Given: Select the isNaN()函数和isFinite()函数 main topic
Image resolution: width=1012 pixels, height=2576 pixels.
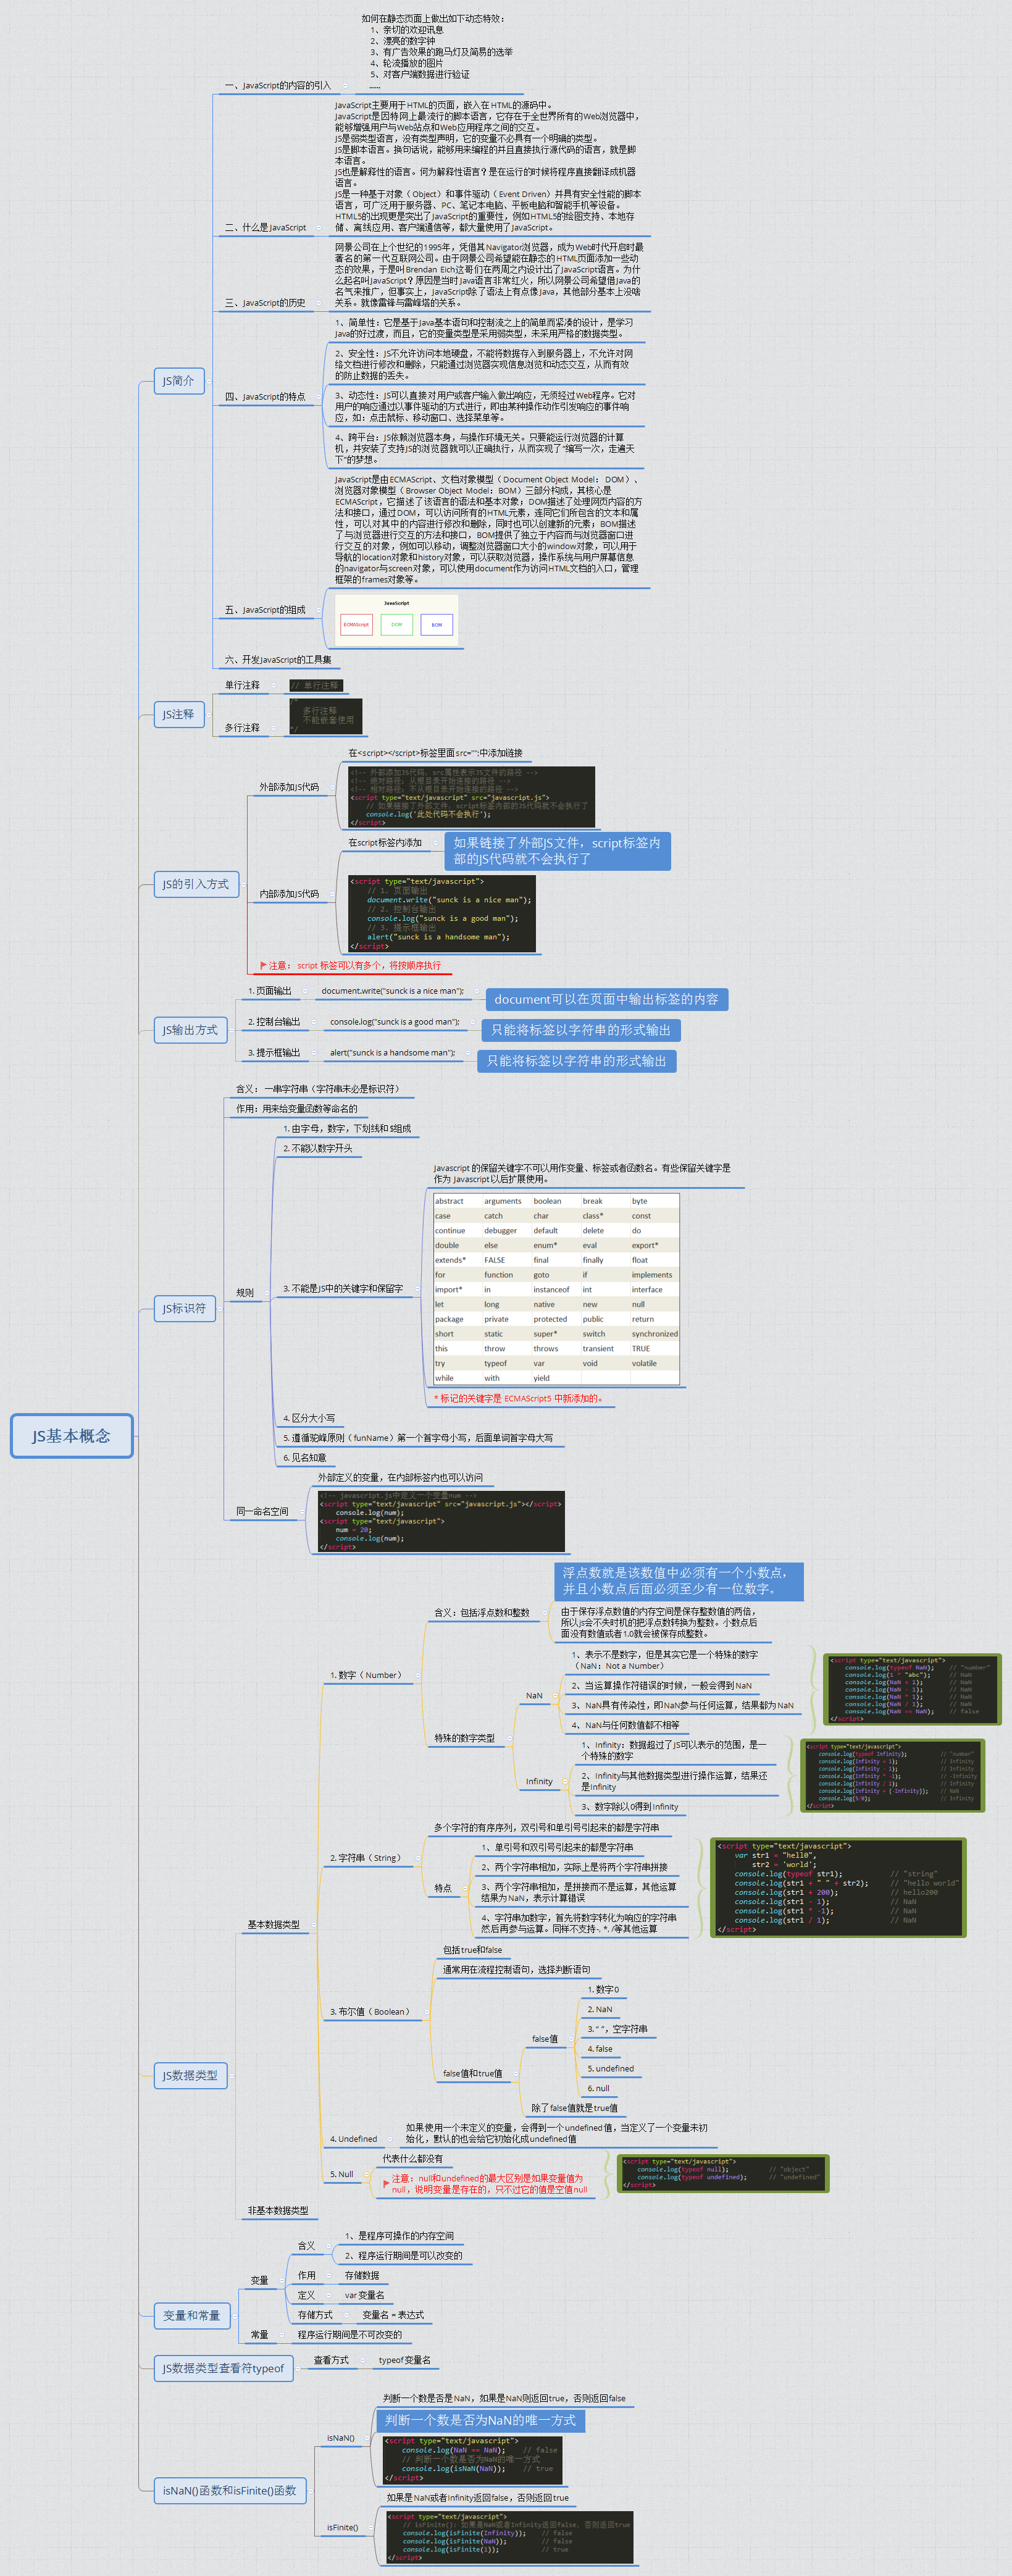Looking at the screenshot, I should pyautogui.click(x=230, y=2490).
